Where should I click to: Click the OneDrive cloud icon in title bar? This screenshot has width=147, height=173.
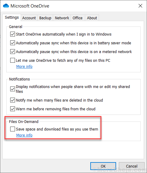(x=6, y=6)
